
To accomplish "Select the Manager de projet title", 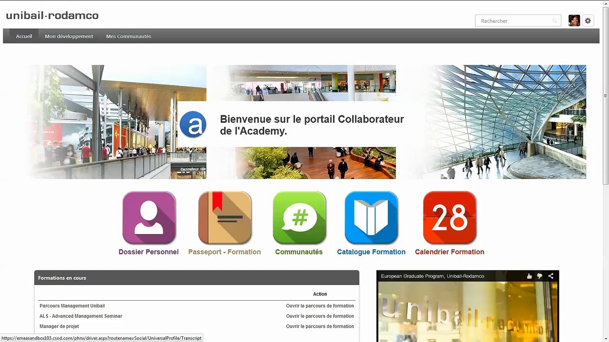I will click(x=59, y=326).
